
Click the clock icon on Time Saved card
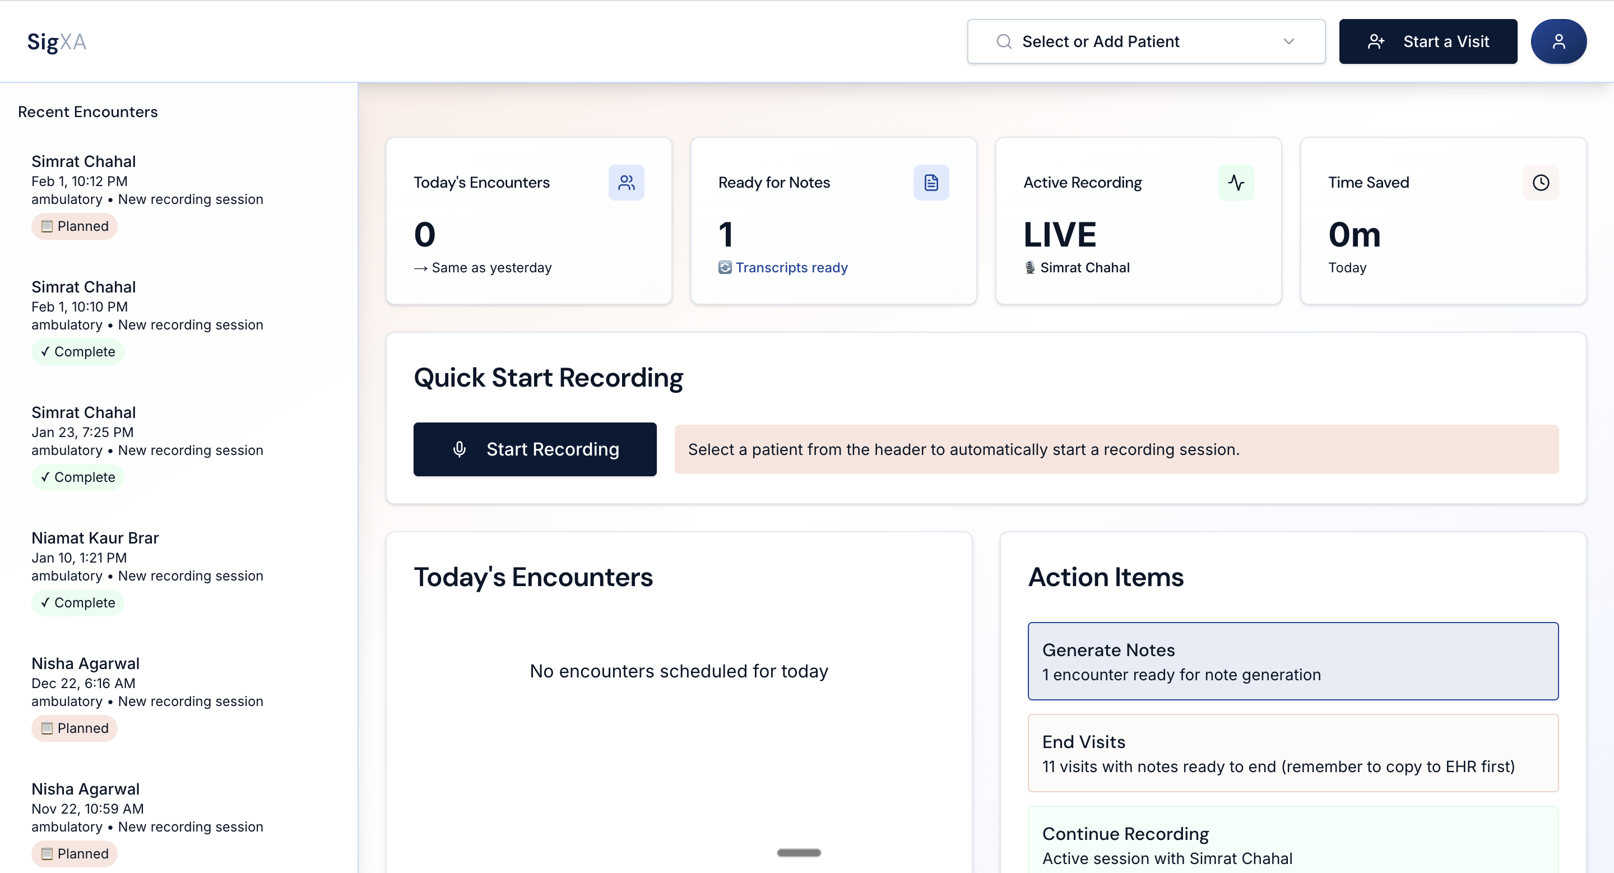pos(1541,182)
